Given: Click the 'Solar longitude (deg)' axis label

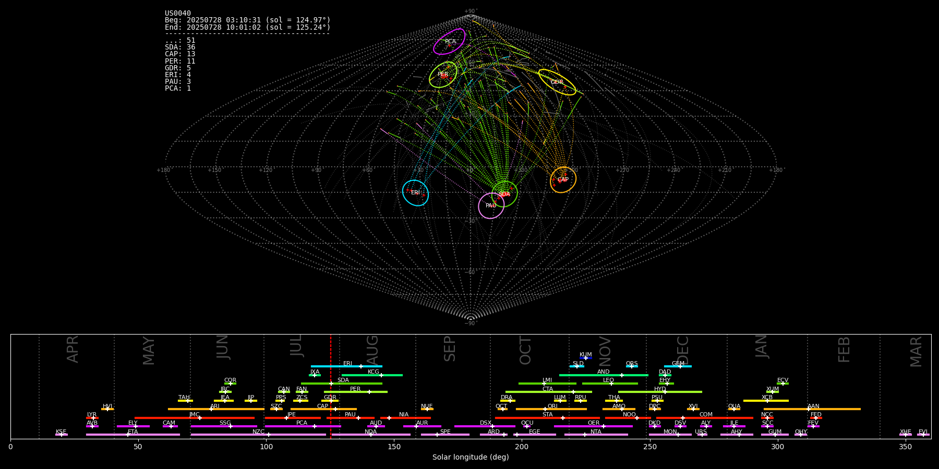Looking at the screenshot, I should (x=471, y=457).
